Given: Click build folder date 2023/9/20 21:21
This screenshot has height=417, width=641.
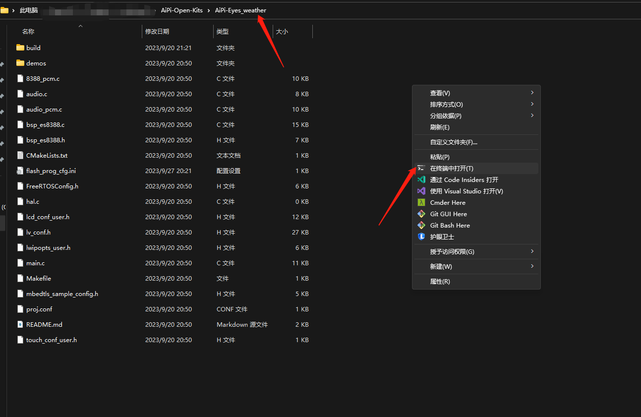Looking at the screenshot, I should tap(169, 48).
